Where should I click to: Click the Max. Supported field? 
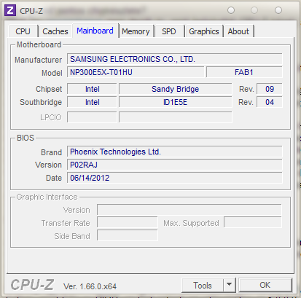click(253, 223)
